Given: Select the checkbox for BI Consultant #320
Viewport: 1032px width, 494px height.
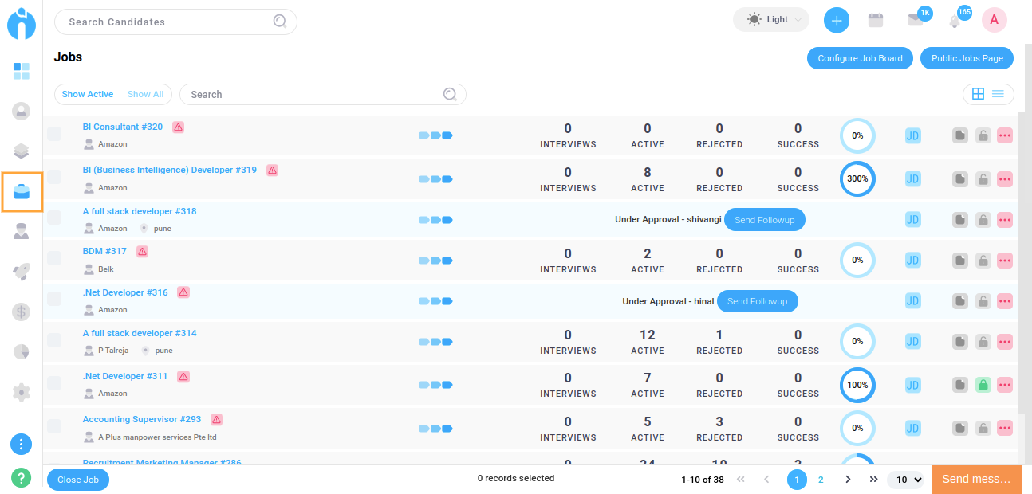Looking at the screenshot, I should 54,135.
